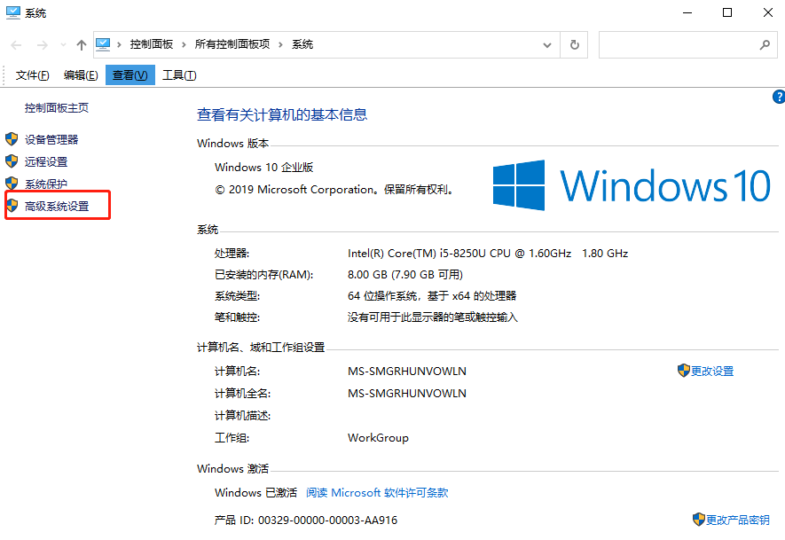Open 远程设置 from sidebar
Image resolution: width=785 pixels, height=540 pixels.
pyautogui.click(x=46, y=161)
